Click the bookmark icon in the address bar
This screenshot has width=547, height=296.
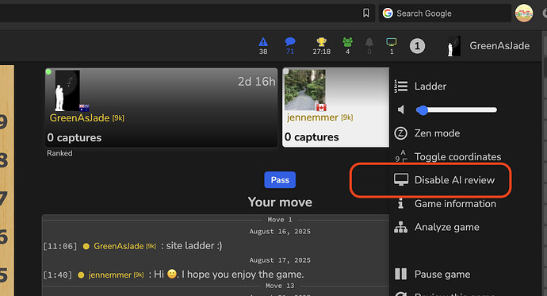(366, 13)
